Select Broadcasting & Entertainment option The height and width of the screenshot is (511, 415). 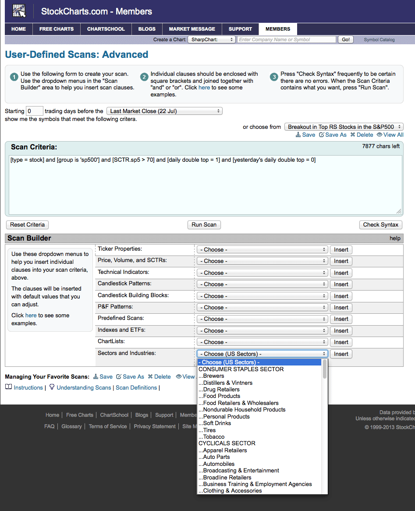239,471
